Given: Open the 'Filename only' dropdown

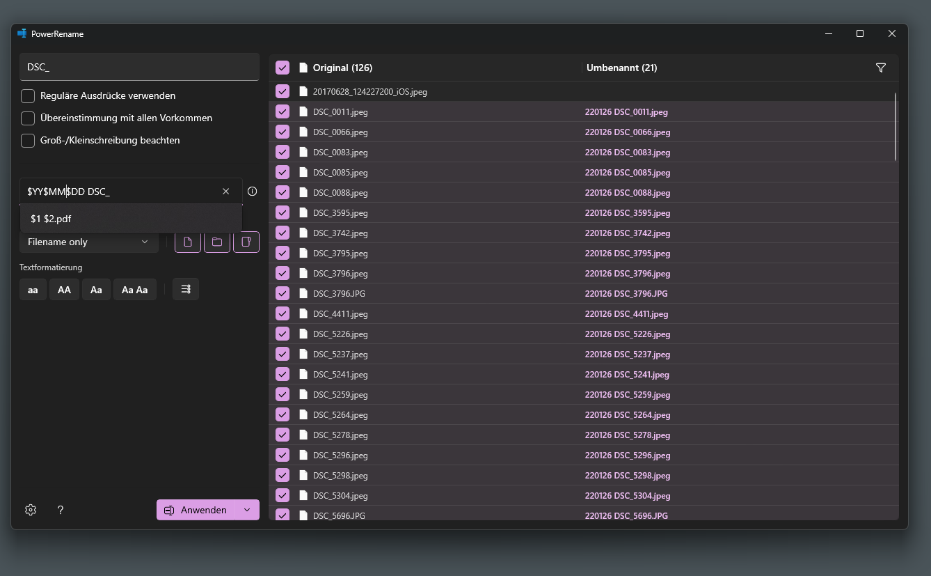Looking at the screenshot, I should pyautogui.click(x=89, y=242).
